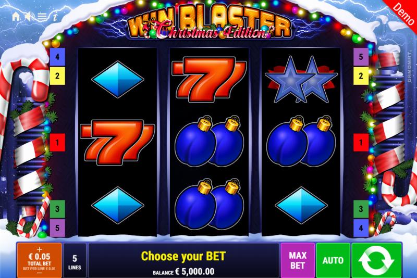Start autoplay with the AUTO button

coord(333,260)
